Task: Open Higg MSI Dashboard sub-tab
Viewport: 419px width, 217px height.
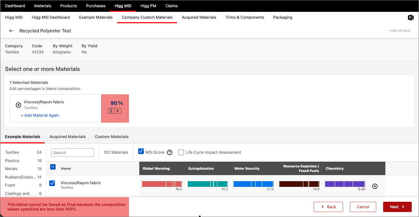Action: [51, 17]
